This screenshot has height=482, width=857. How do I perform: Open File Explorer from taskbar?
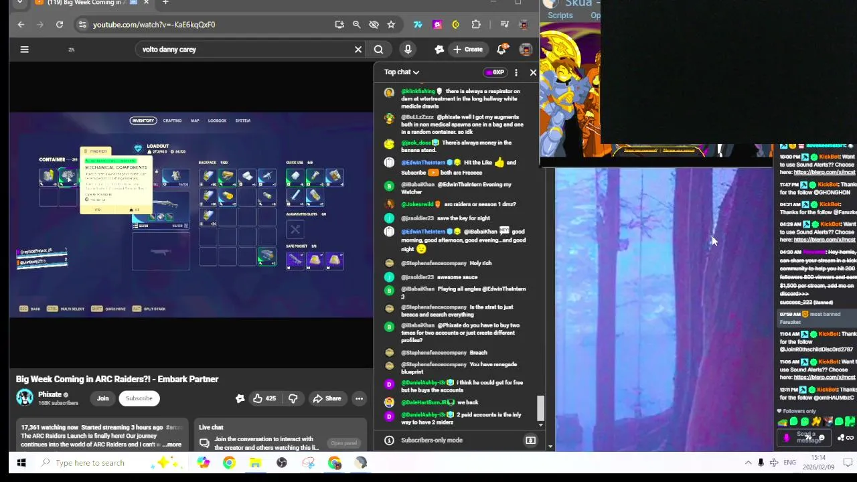255,463
